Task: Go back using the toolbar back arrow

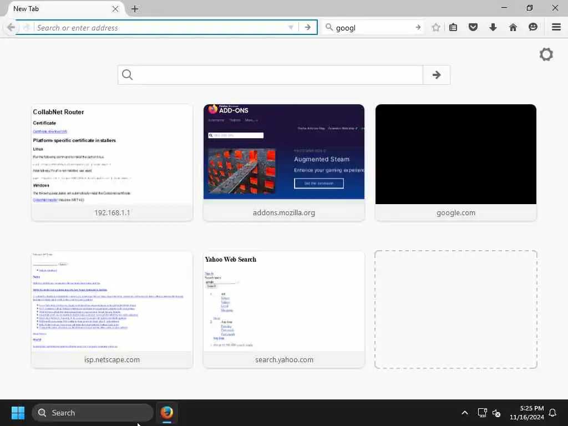Action: (x=11, y=28)
